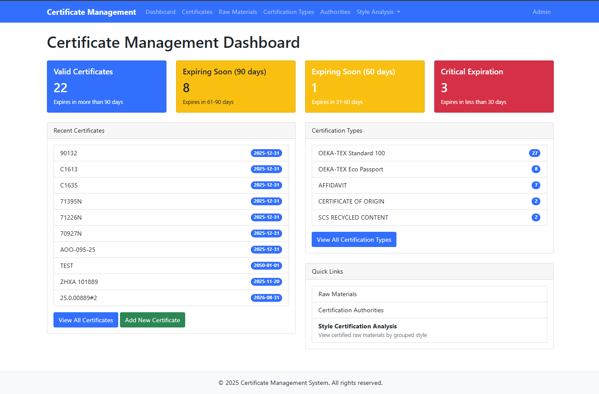Navigate to the Certificates page
The image size is (599, 394).
tap(197, 12)
